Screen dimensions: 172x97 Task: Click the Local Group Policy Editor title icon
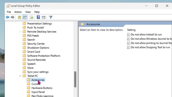click(x=8, y=6)
